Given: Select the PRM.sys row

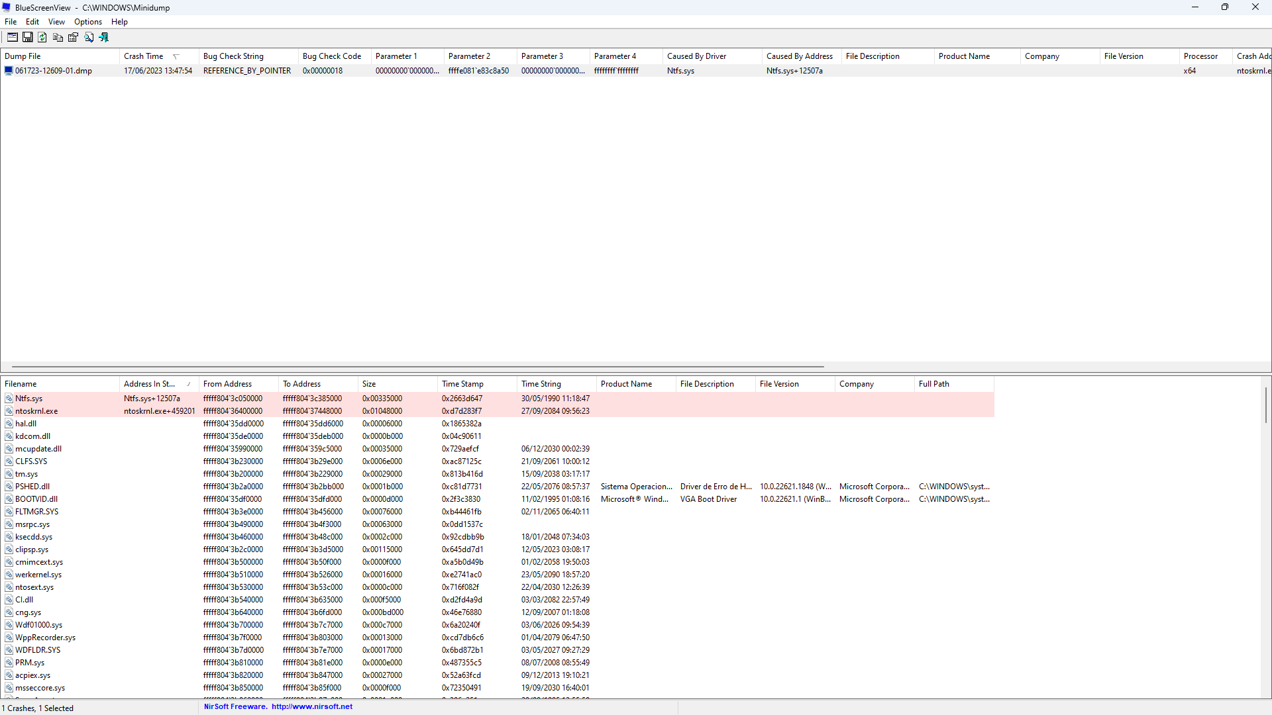Looking at the screenshot, I should click(497, 663).
